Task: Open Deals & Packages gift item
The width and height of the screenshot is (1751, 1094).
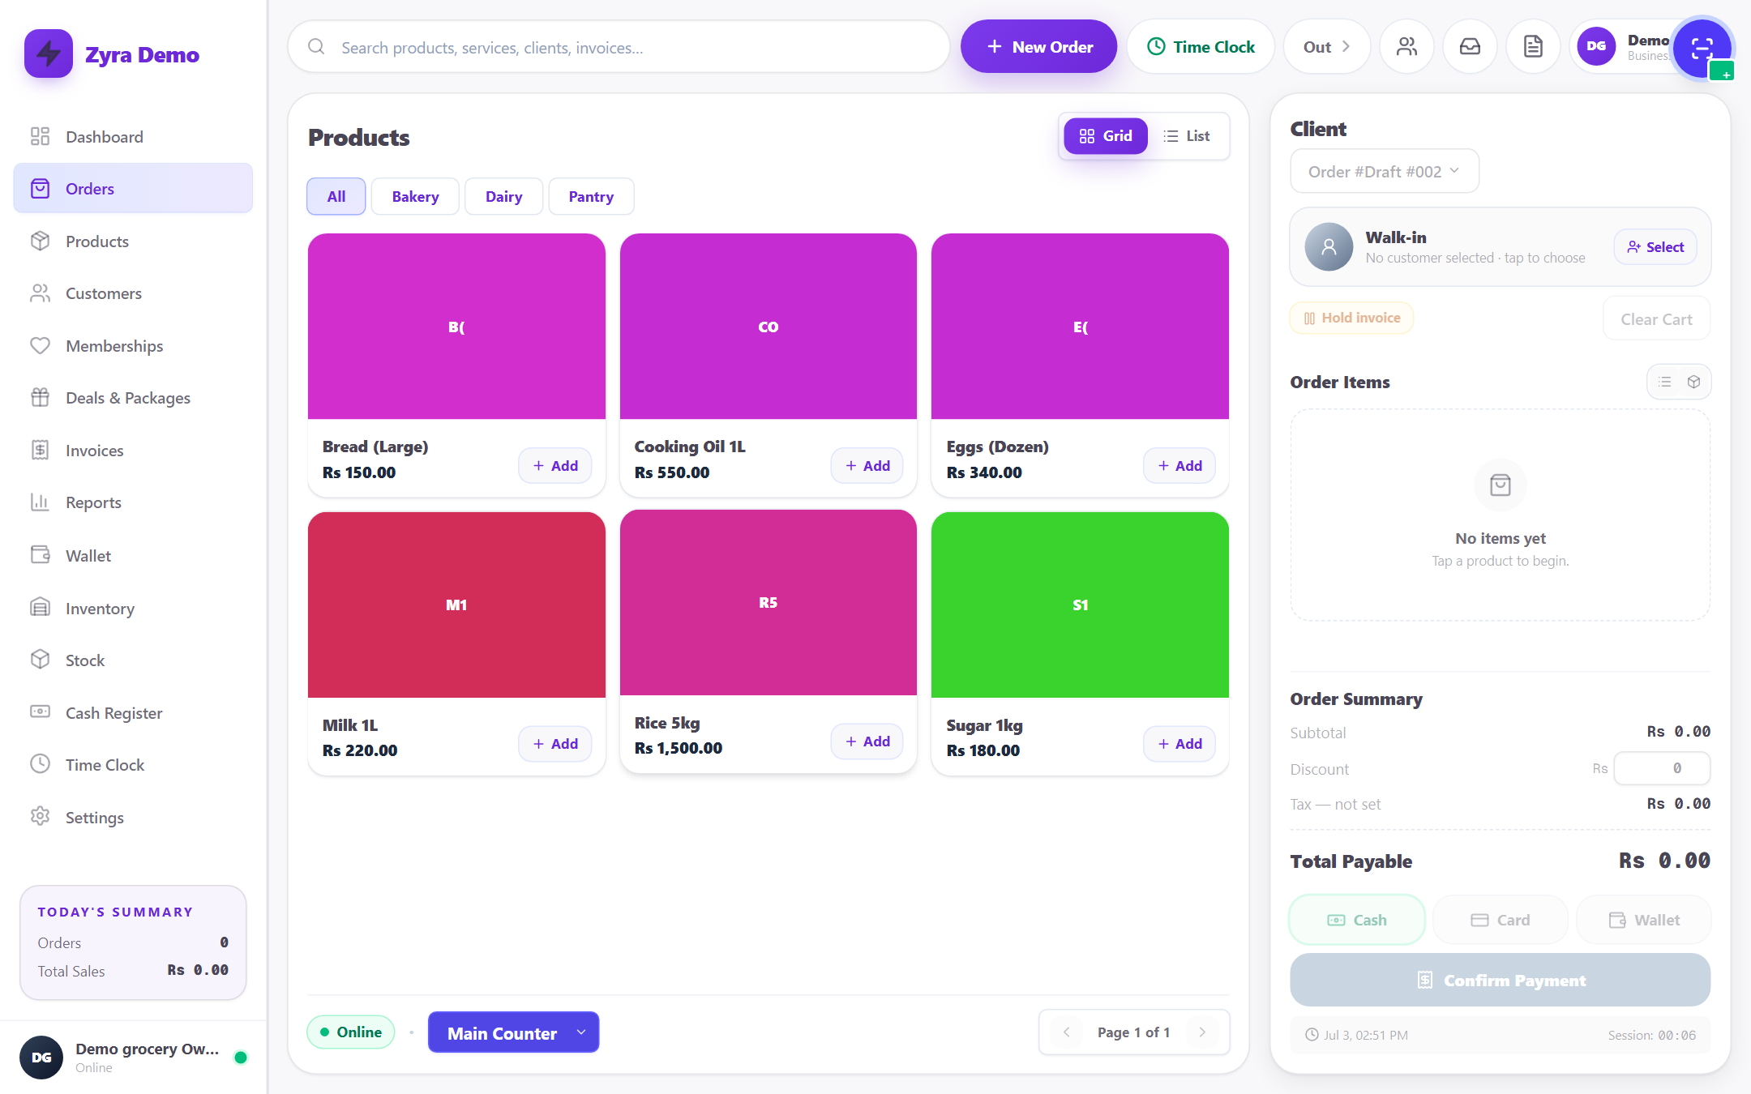Action: coord(133,398)
